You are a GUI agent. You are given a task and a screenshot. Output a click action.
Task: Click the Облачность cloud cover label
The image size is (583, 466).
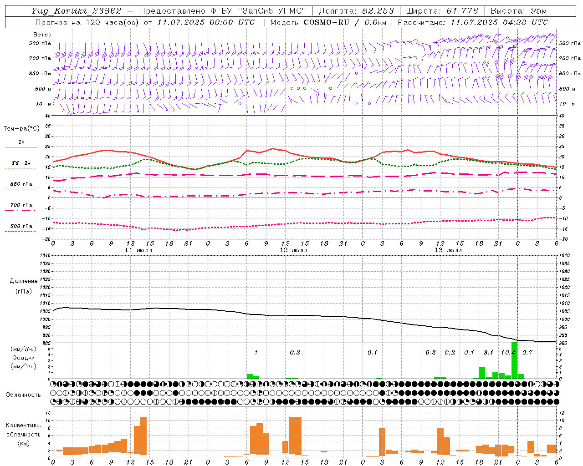(23, 395)
